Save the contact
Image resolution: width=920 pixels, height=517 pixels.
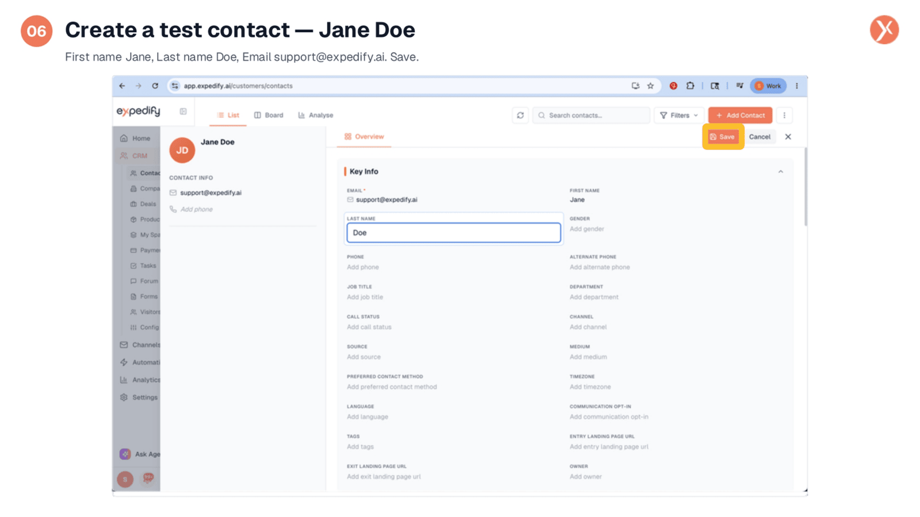click(x=723, y=137)
